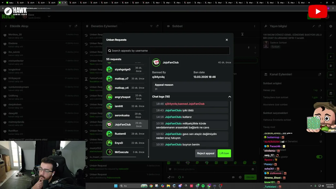The width and height of the screenshot is (336, 189).
Task: Click the q3l4yn4q banned-by username
Action: click(158, 77)
